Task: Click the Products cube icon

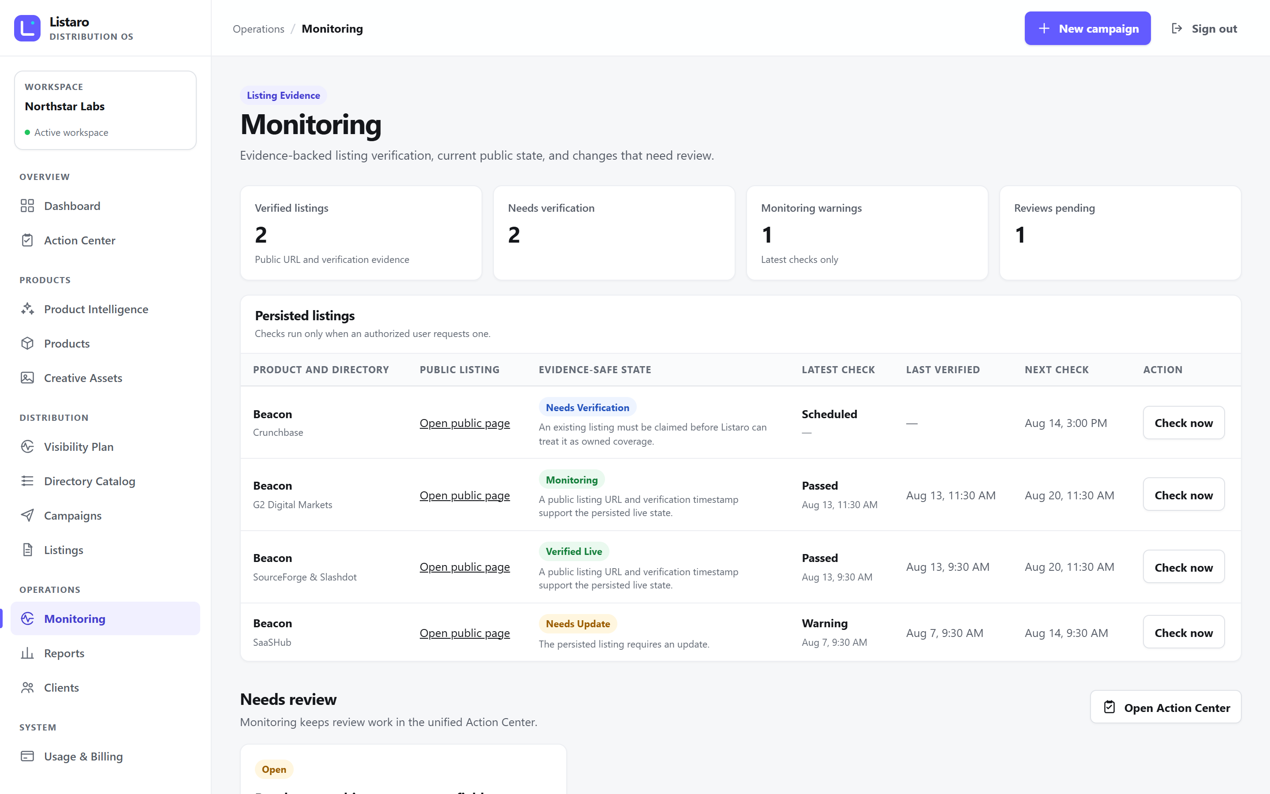Action: [27, 344]
